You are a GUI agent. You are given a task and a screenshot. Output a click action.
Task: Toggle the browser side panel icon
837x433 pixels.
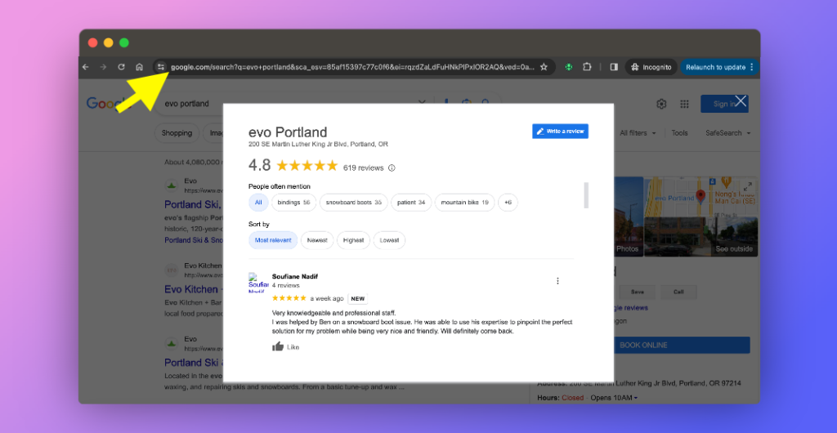click(x=614, y=67)
